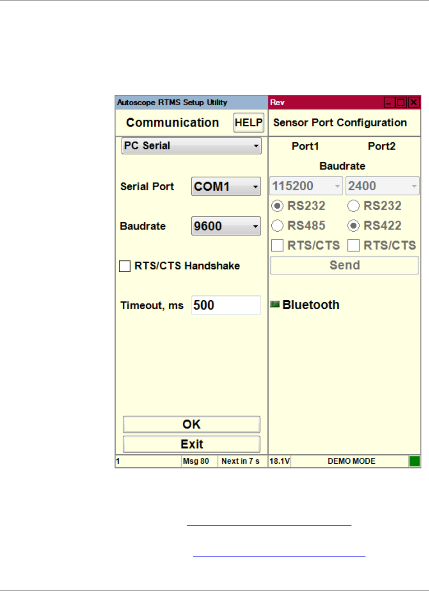Click the 18.1V voltage status entry
The height and width of the screenshot is (591, 429).
pos(280,461)
